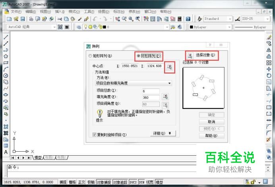Select the Polygon draw tool

click(x=6, y=56)
